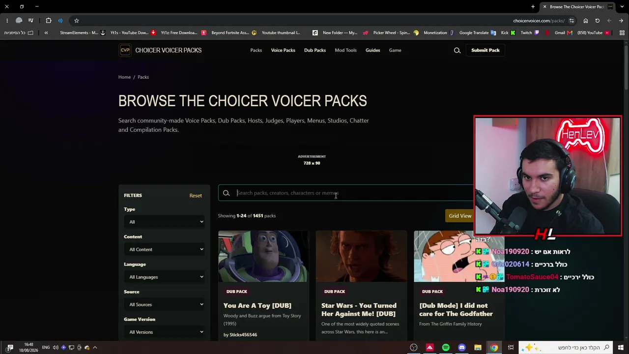629x354 pixels.
Task: Open the Guides nav item
Action: point(372,50)
